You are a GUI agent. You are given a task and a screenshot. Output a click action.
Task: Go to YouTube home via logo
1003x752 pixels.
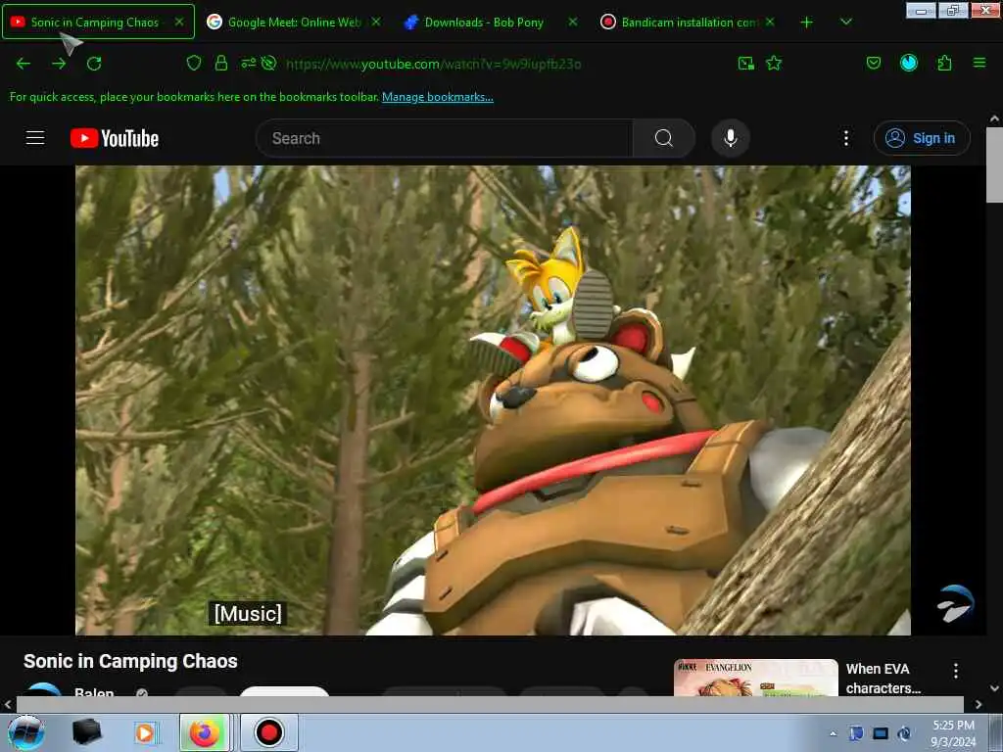115,138
